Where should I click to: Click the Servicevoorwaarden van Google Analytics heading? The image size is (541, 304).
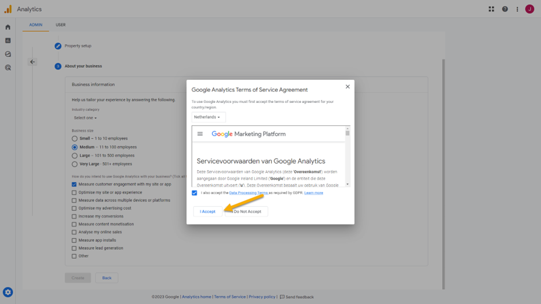tap(261, 161)
